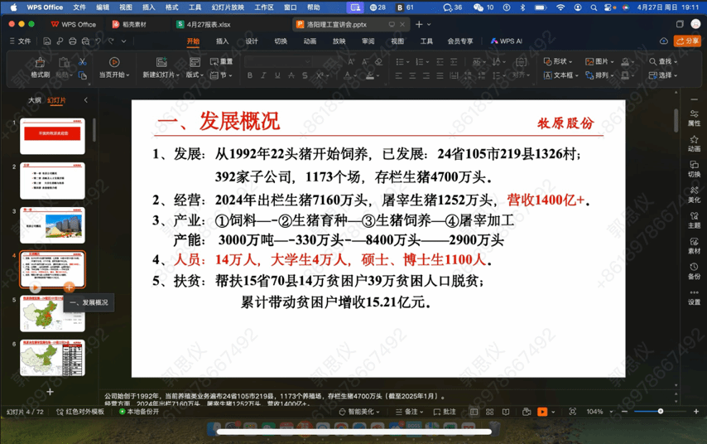Print the presentation with printer icon
Image resolution: width=707 pixels, height=444 pixels.
tap(73, 41)
